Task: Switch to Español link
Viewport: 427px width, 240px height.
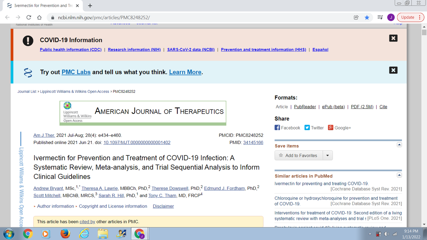Action: click(320, 49)
